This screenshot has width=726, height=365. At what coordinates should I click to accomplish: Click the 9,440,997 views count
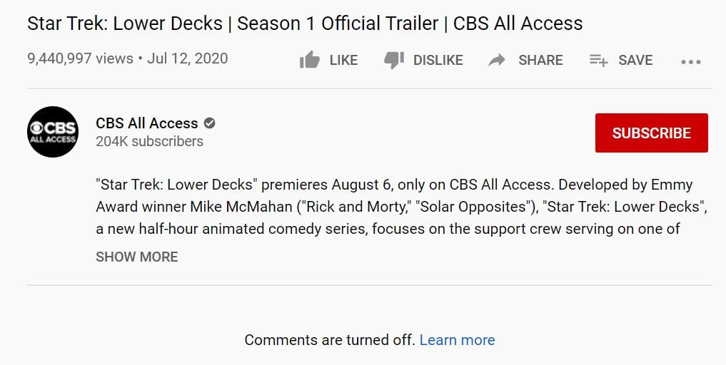pos(80,58)
